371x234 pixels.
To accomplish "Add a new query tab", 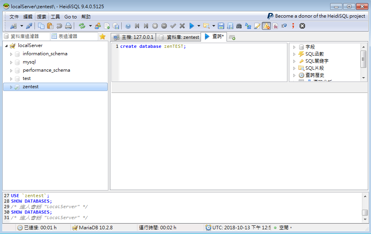I will pyautogui.click(x=232, y=38).
